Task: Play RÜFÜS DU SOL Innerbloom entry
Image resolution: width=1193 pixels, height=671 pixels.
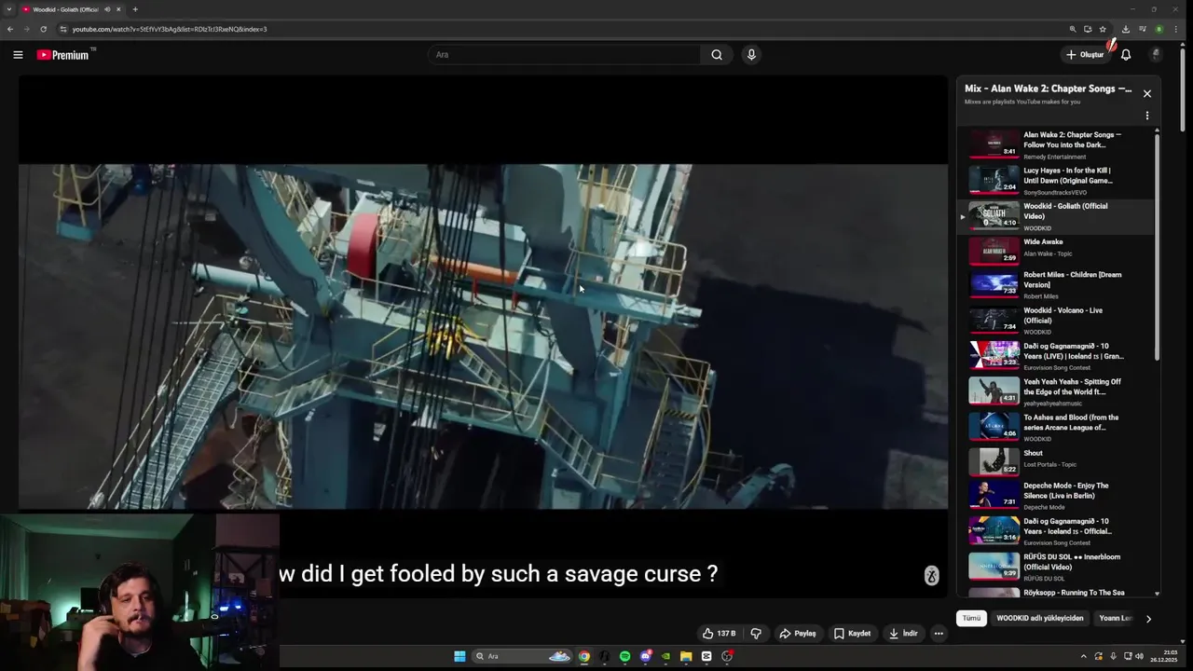Action: (x=1055, y=567)
